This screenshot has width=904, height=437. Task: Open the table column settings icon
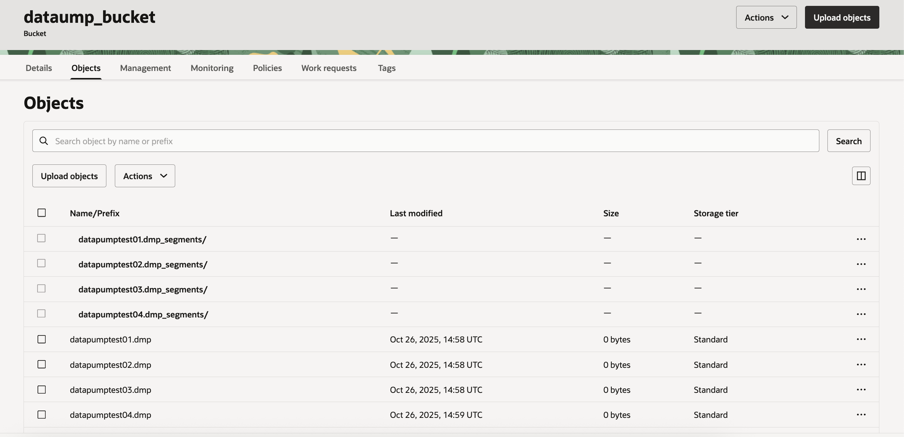tap(861, 176)
